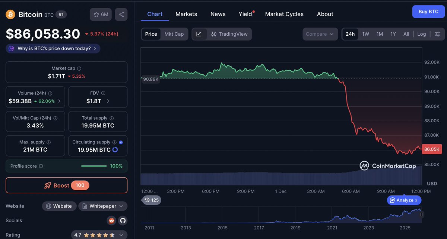447x239 pixels.
Task: Select the 1Y time range
Action: pos(393,34)
